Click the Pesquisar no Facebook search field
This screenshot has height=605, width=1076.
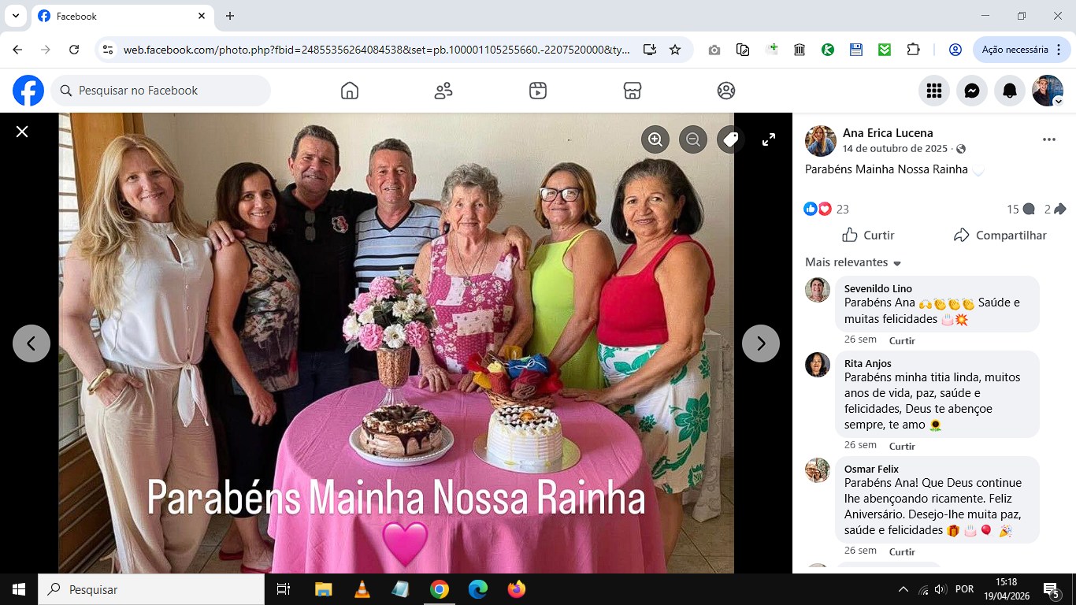click(x=161, y=91)
